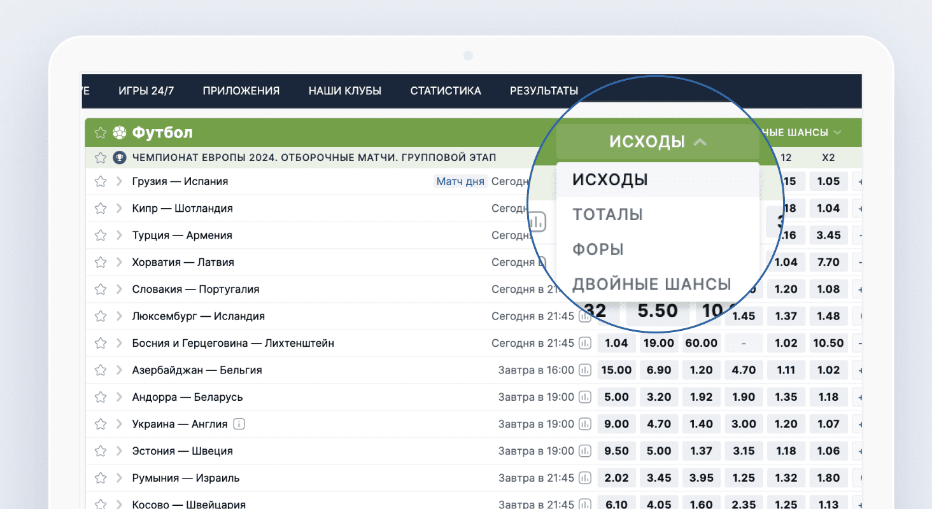
Task: Click the Матч дня badge
Action: [x=460, y=181]
